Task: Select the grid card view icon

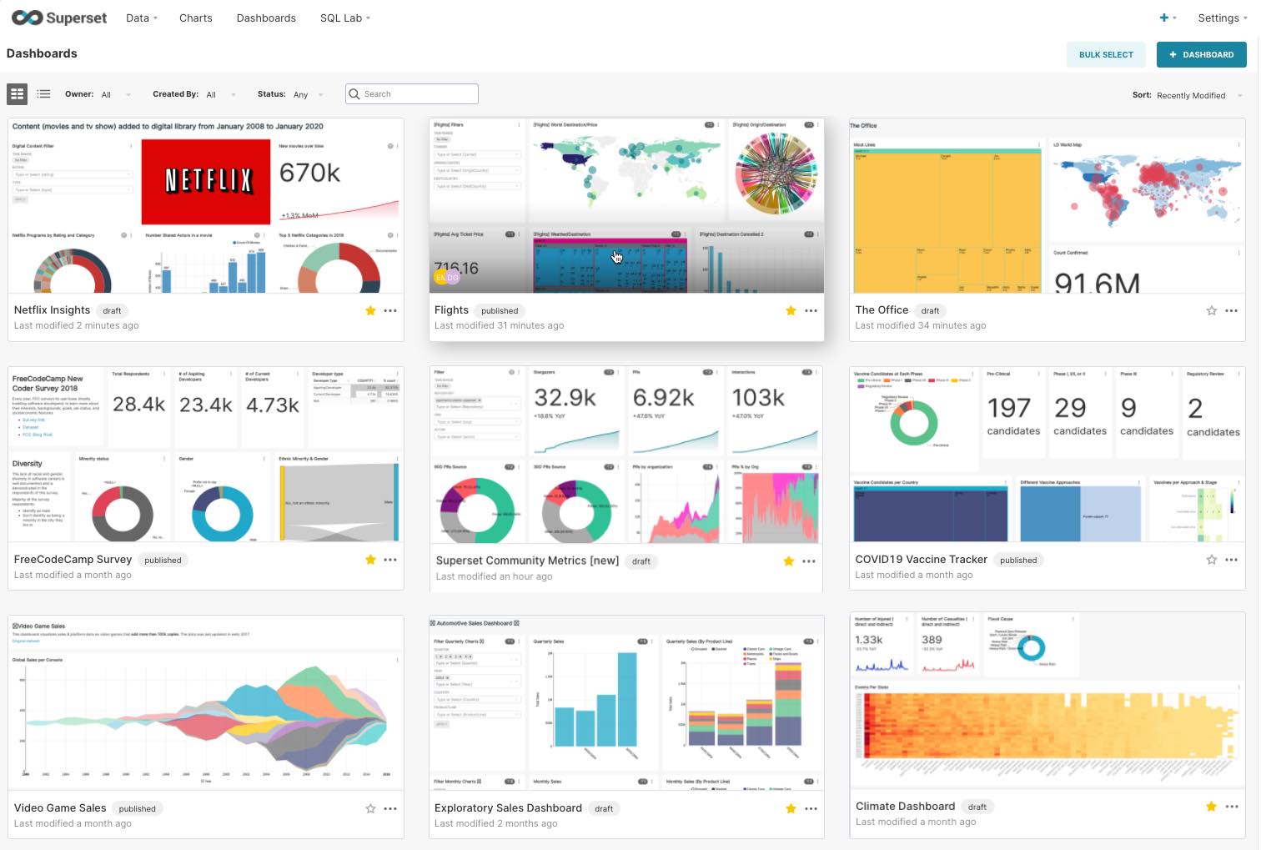Action: (x=17, y=93)
